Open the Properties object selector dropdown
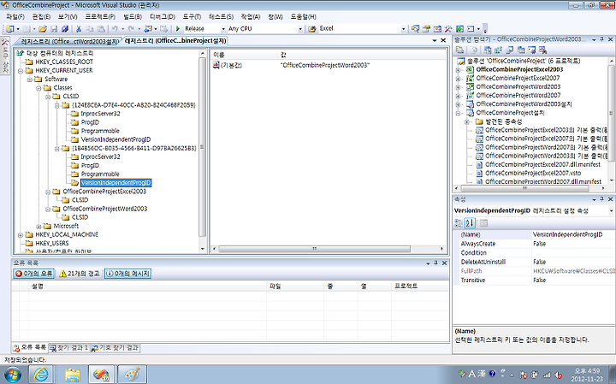Screen dimensions: 616x384 click(x=611, y=211)
